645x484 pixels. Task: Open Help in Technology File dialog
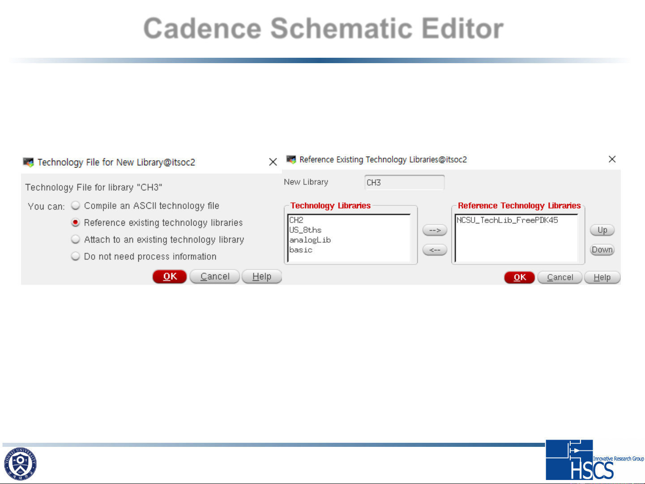coord(262,277)
